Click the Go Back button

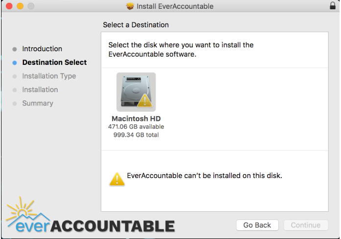[x=257, y=225]
